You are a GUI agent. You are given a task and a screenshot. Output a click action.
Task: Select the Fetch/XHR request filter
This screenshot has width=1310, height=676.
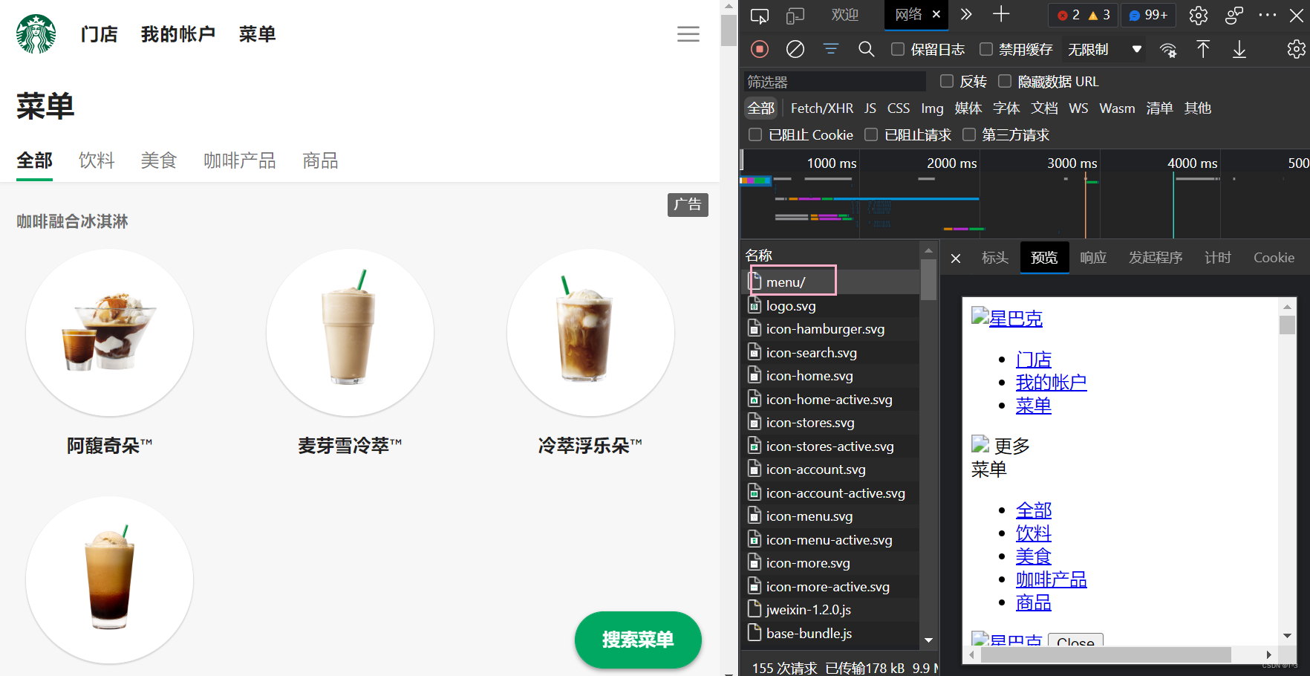tap(821, 108)
